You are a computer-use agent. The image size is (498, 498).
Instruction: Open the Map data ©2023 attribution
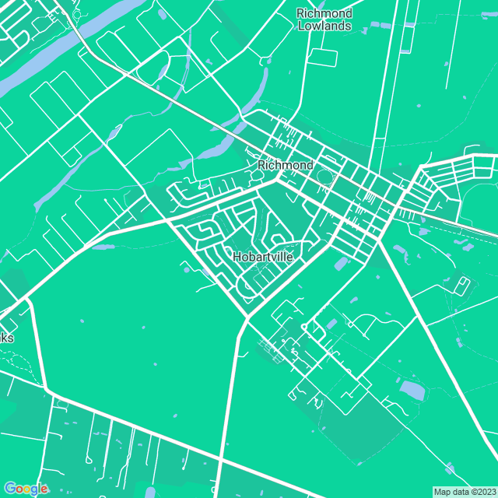pos(464,491)
